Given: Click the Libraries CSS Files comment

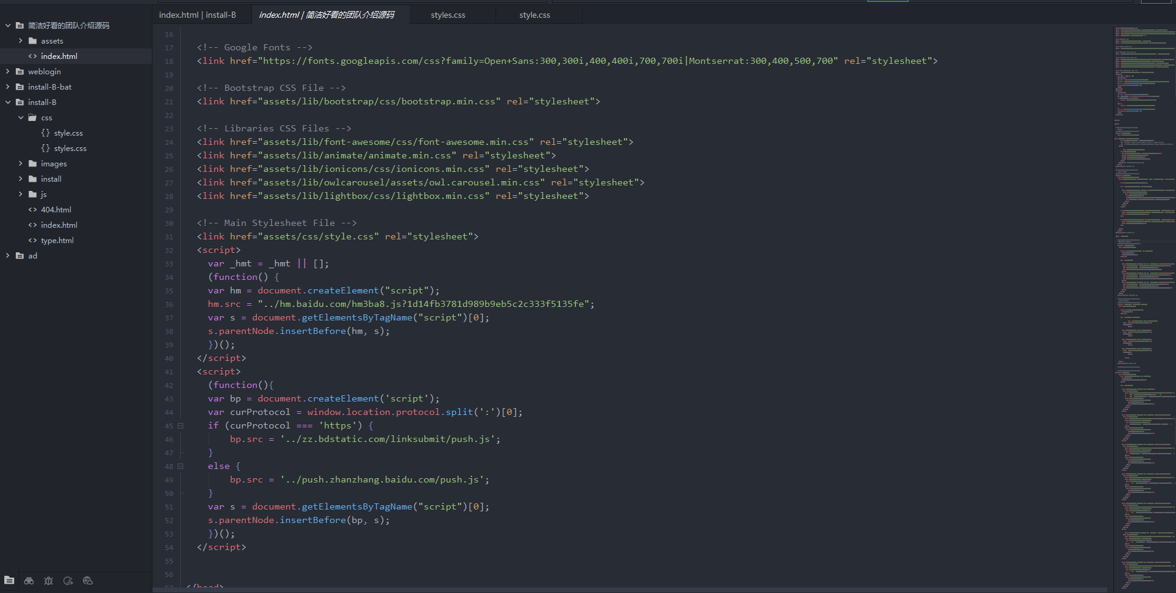Looking at the screenshot, I should coord(274,128).
